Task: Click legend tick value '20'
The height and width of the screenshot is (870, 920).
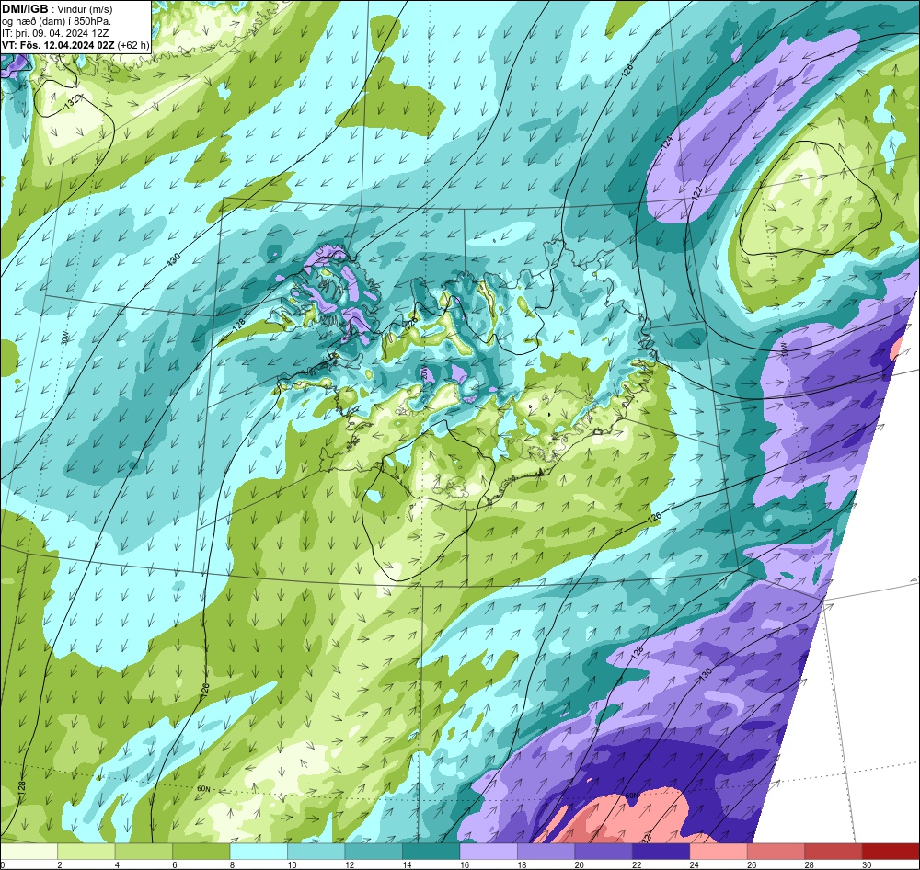Action: [x=578, y=864]
